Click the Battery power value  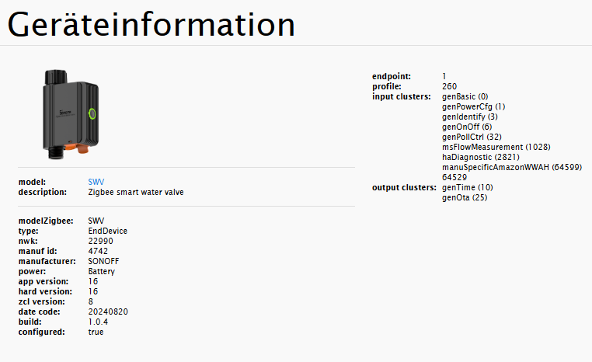[x=102, y=271]
